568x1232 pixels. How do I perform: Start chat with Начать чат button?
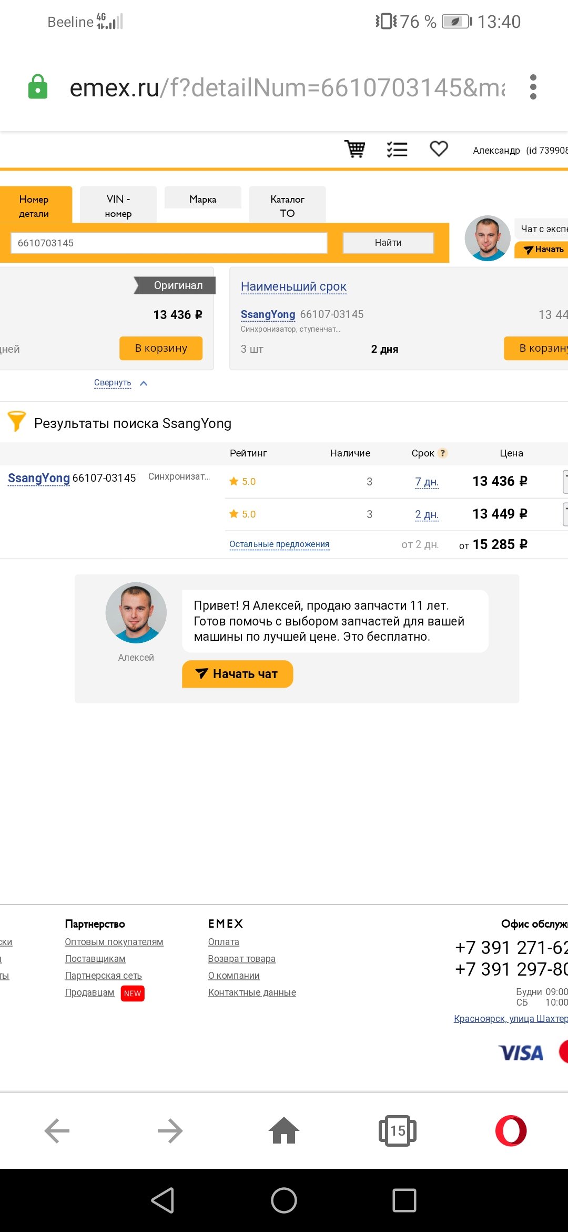pyautogui.click(x=237, y=674)
